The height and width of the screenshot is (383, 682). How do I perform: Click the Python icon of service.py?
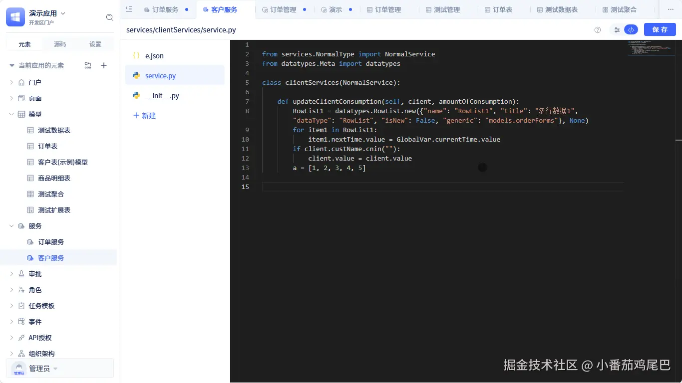tap(136, 76)
